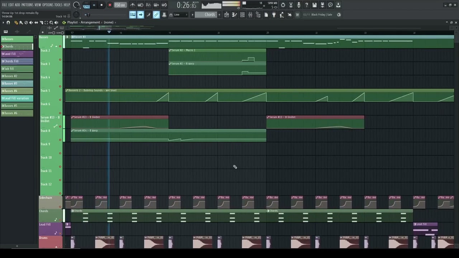The height and width of the screenshot is (258, 459).
Task: Toggle multilink to controllers icon
Action: tap(156, 15)
